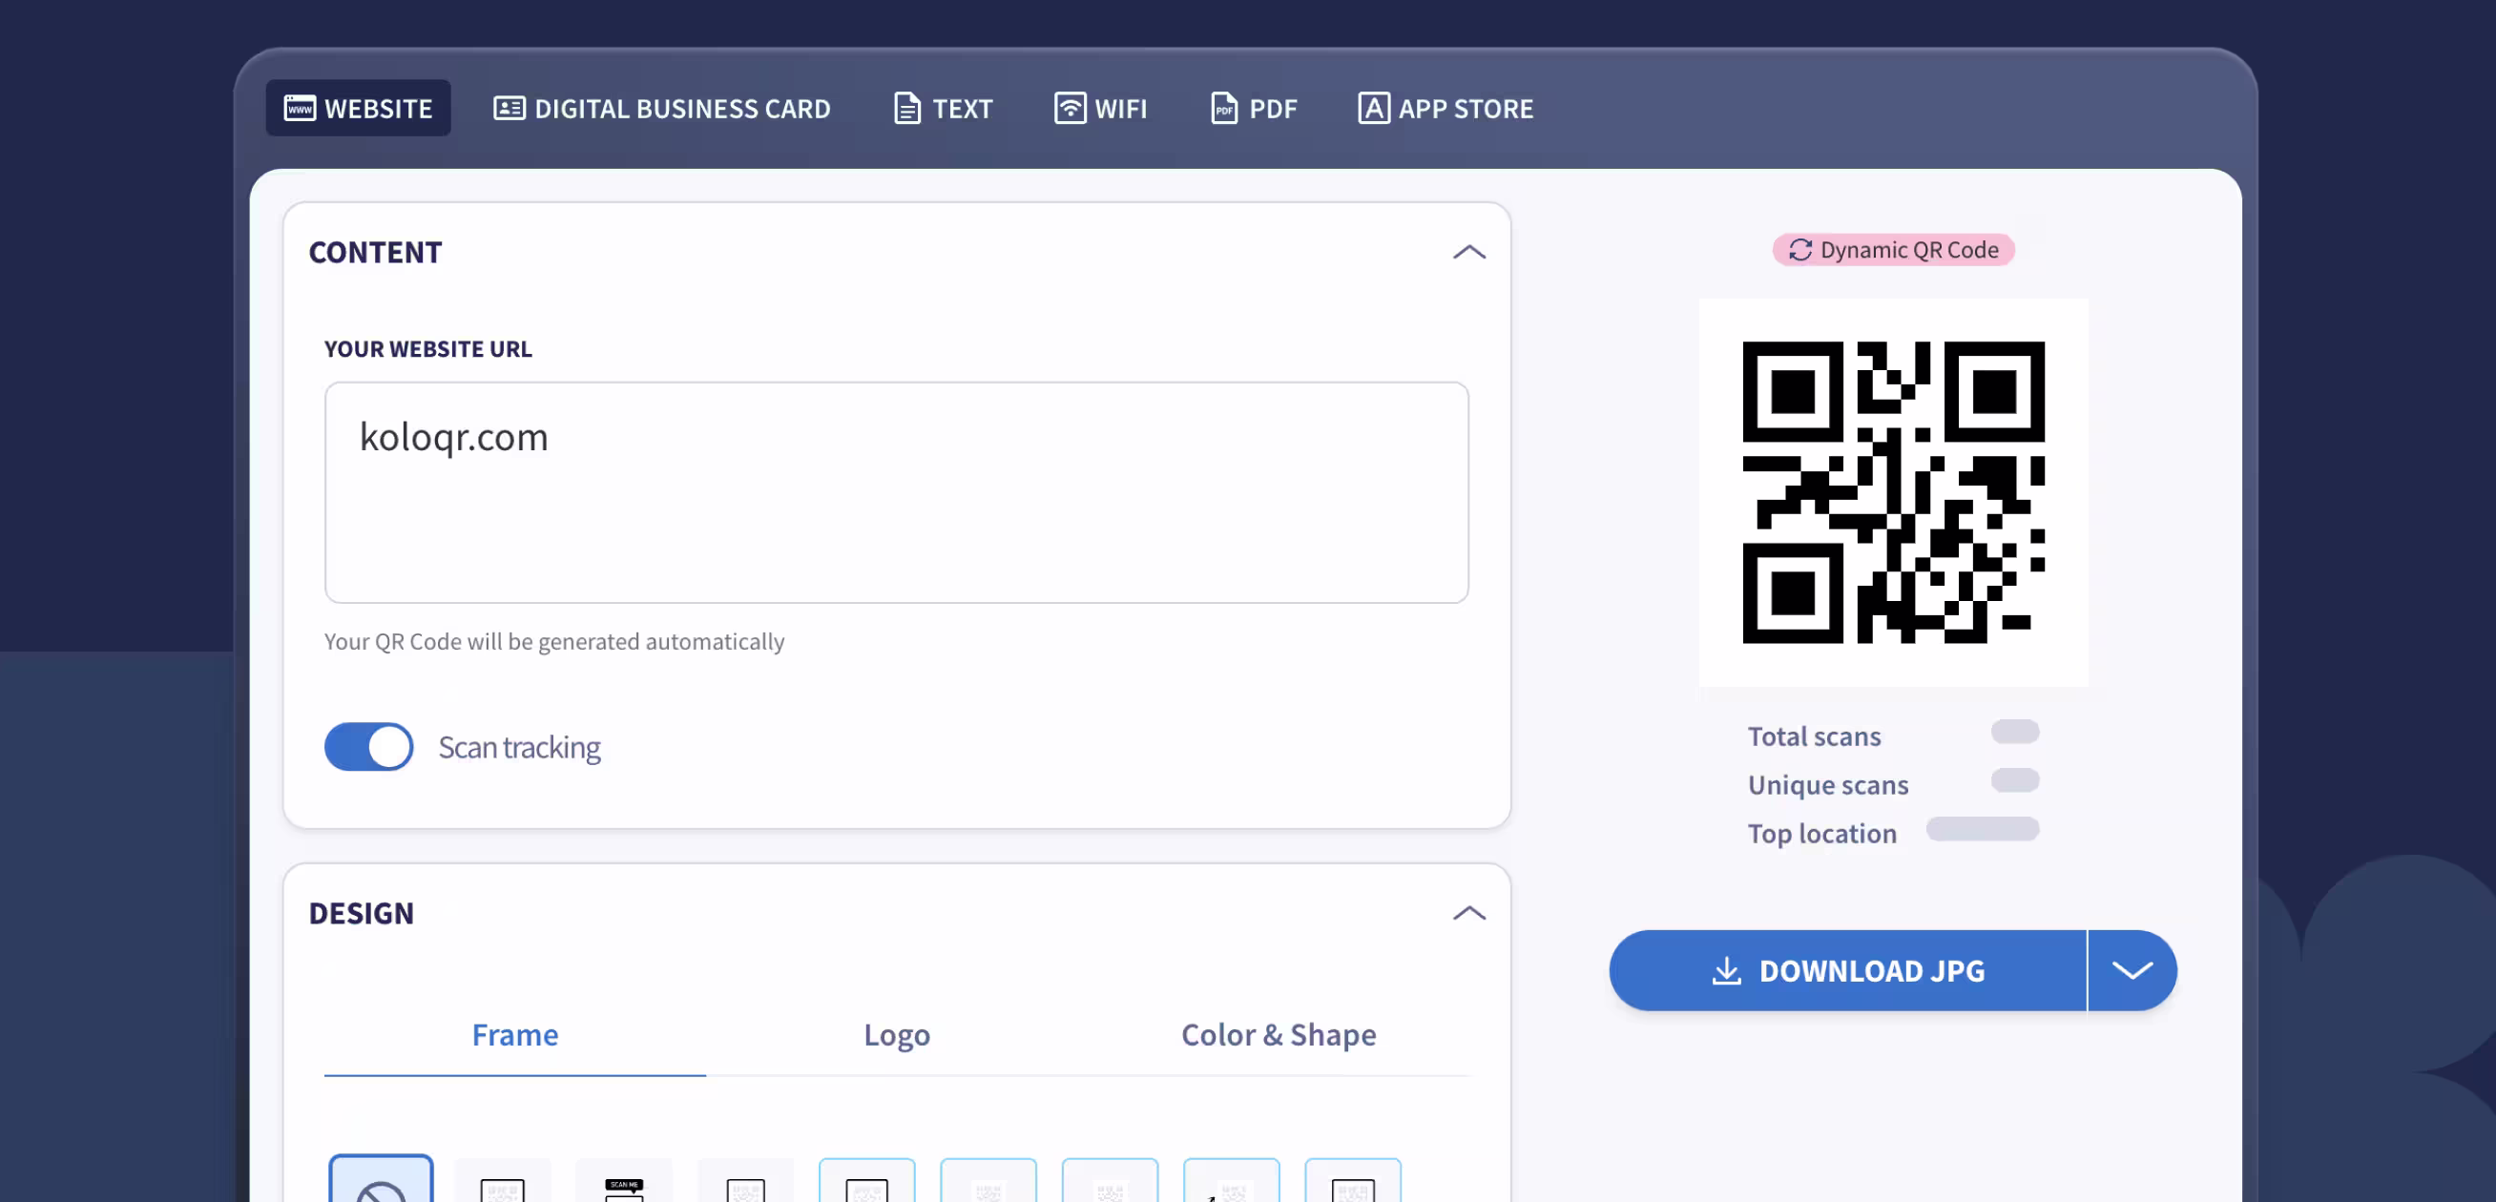Open the APP STORE tab

(x=1446, y=108)
